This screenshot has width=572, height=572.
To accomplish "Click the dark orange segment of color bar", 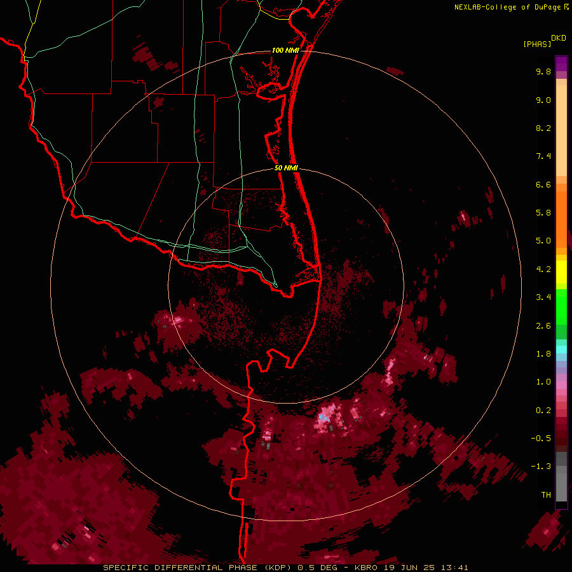I will click(x=561, y=220).
